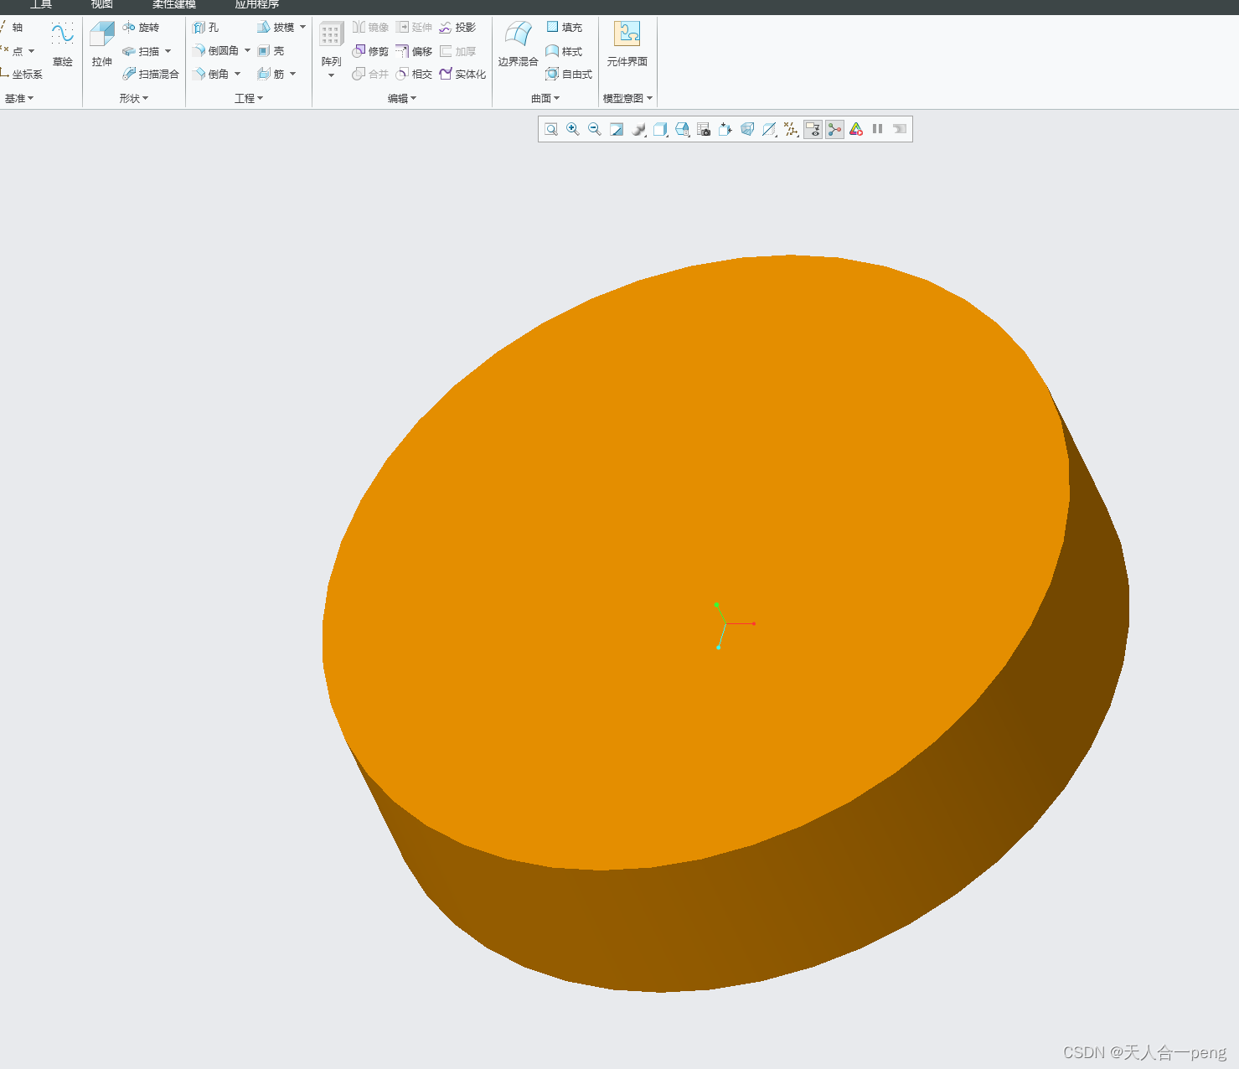Toggle the annotation display icon
The image size is (1239, 1069).
click(x=813, y=129)
